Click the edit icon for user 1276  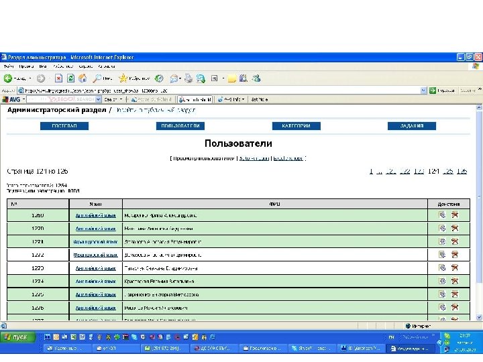(442, 307)
